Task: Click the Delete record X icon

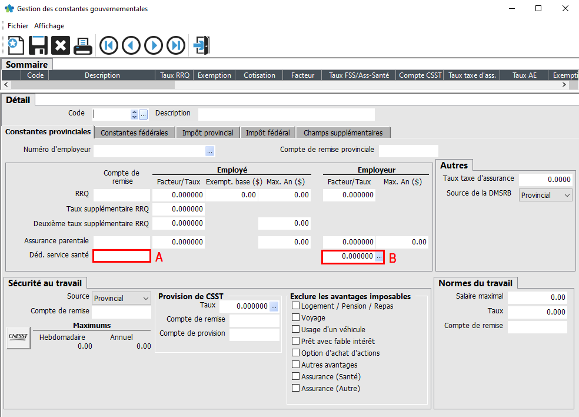Action: pos(60,45)
